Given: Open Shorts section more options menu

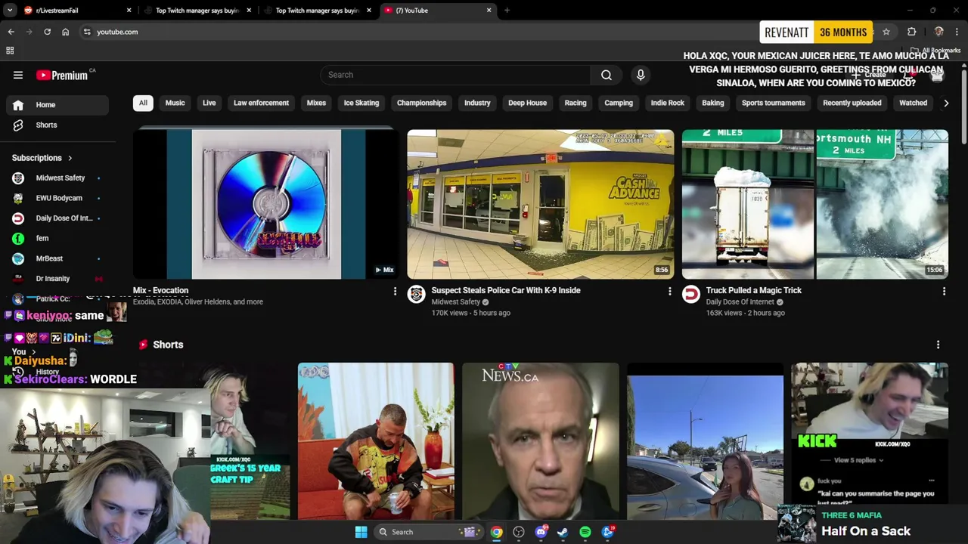Looking at the screenshot, I should coord(938,345).
